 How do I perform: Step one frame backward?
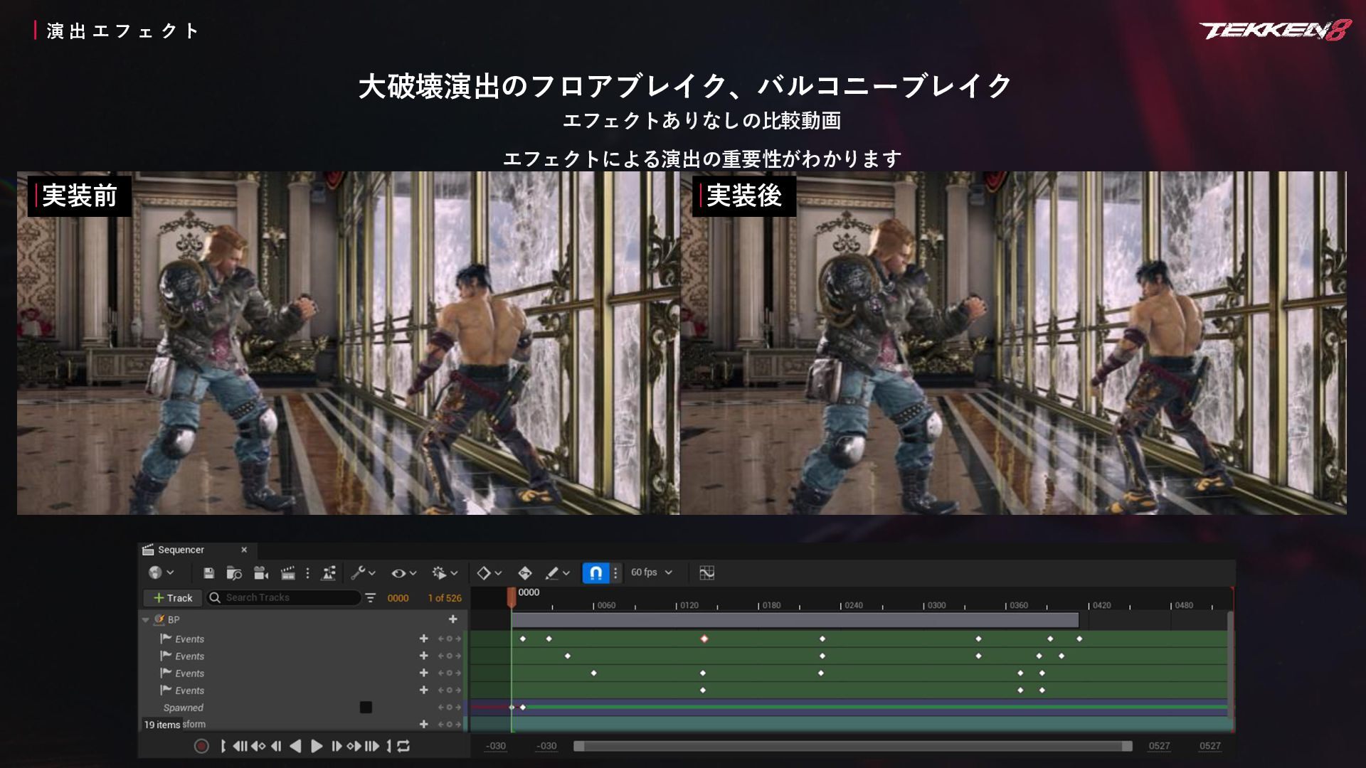[x=276, y=746]
